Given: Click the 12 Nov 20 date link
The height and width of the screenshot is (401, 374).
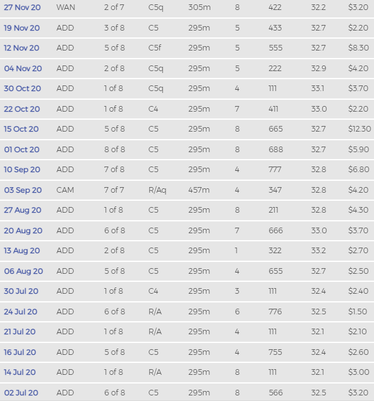Looking at the screenshot, I should (21, 48).
